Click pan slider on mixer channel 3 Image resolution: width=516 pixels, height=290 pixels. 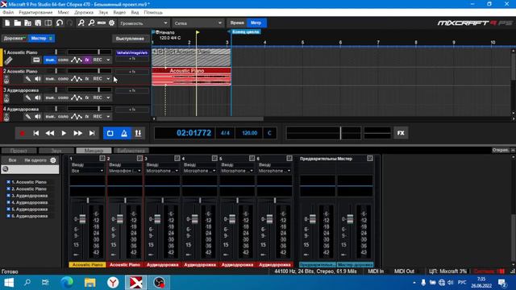162,201
